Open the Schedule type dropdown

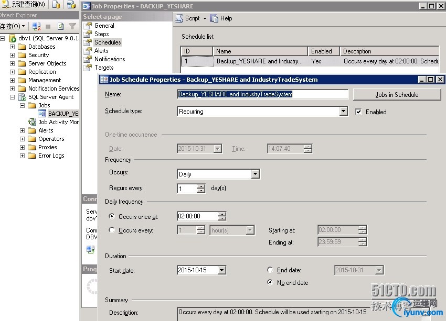pos(343,112)
